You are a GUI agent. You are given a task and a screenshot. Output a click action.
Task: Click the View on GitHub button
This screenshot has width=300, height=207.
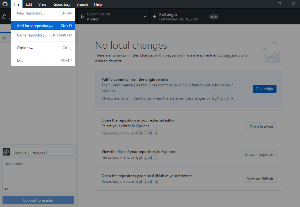(260, 179)
